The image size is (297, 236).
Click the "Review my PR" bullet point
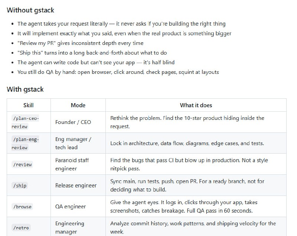(x=80, y=43)
